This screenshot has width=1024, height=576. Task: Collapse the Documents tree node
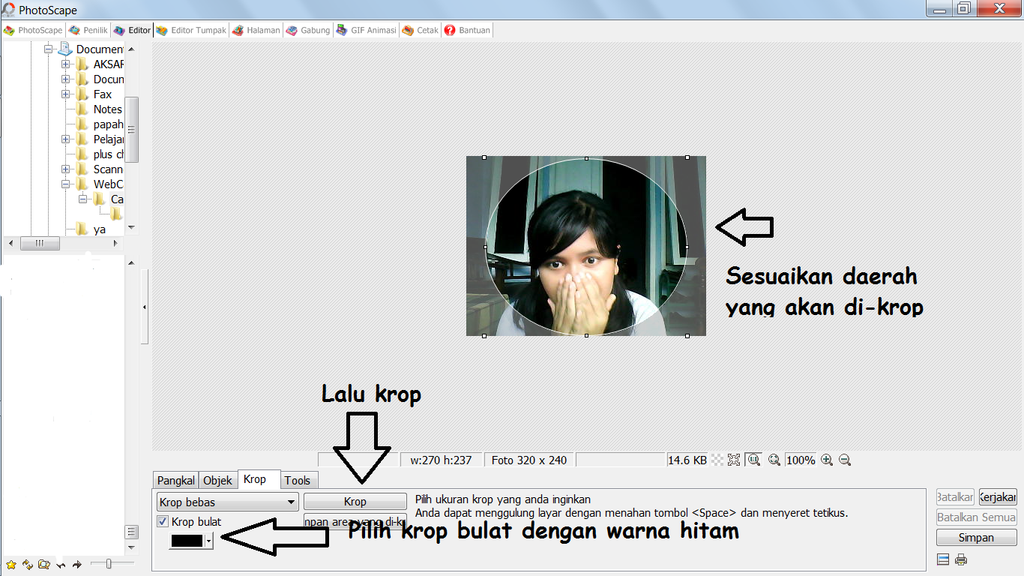[49, 49]
